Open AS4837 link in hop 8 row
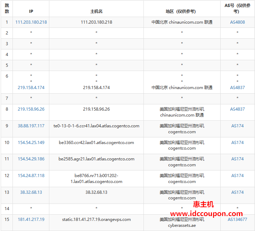 click(237, 109)
